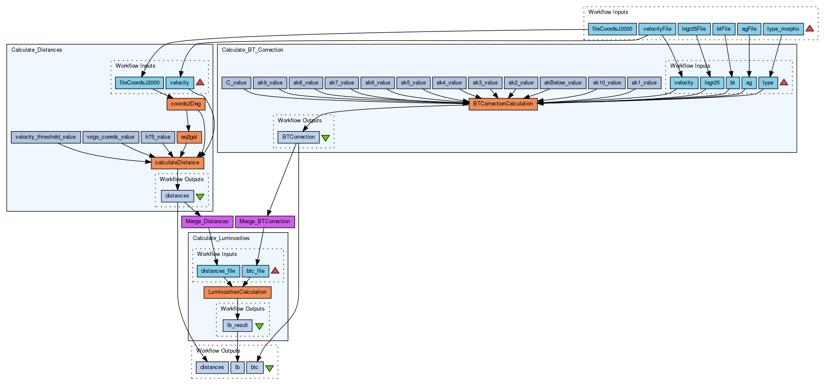Image resolution: width=825 pixels, height=385 pixels.
Task: Select the BTCorrectionCalculation processor node
Action: (x=503, y=104)
